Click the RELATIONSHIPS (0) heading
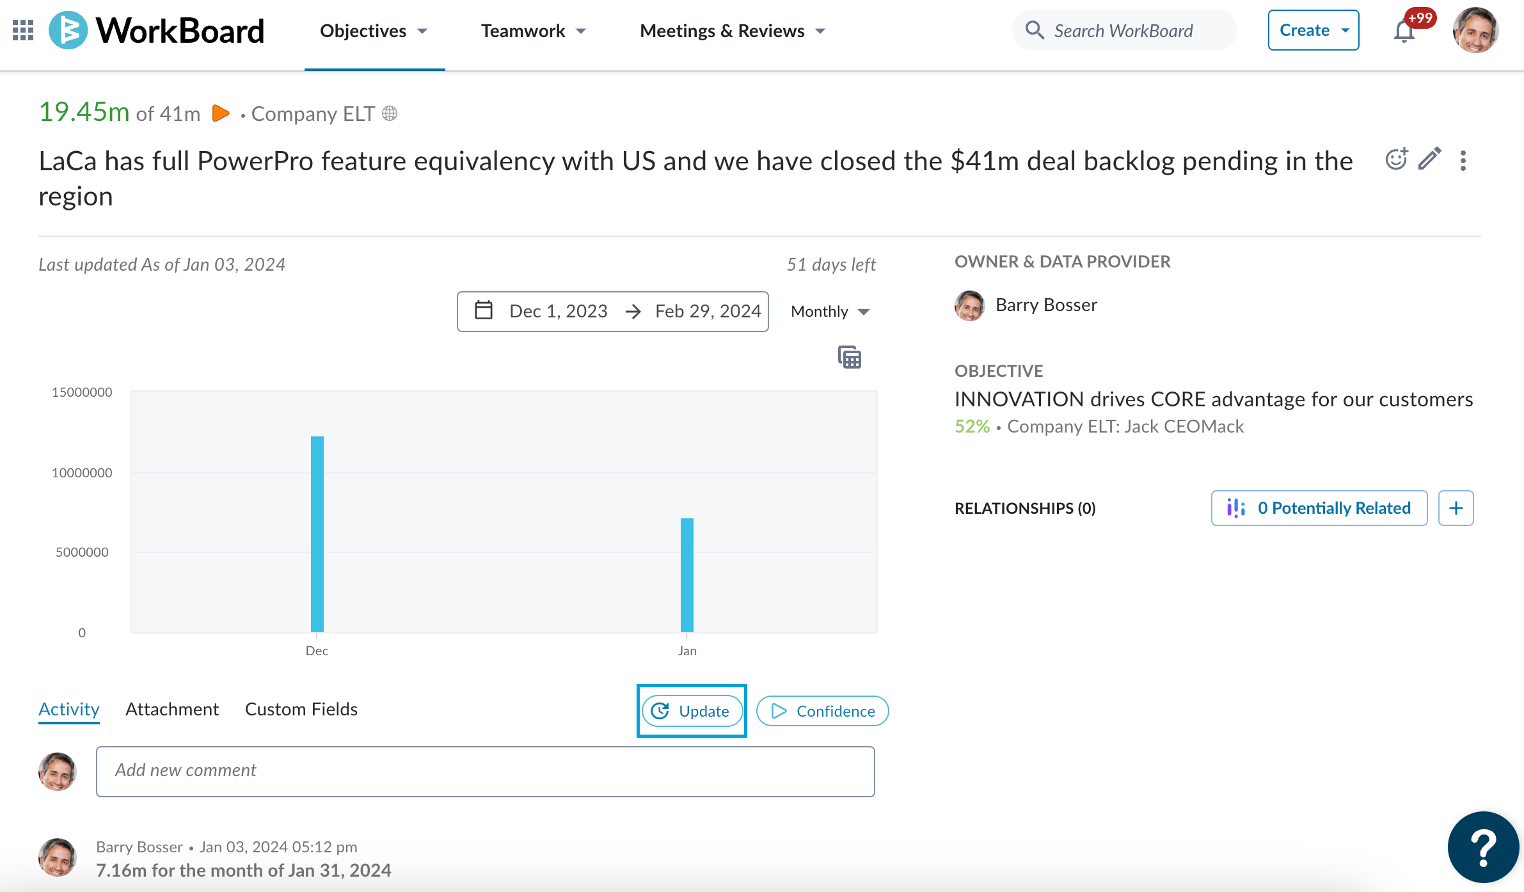1524x892 pixels. tap(1025, 508)
